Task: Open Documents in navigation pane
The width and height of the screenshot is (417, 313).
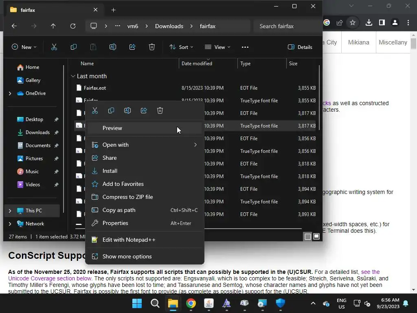Action: (38, 145)
